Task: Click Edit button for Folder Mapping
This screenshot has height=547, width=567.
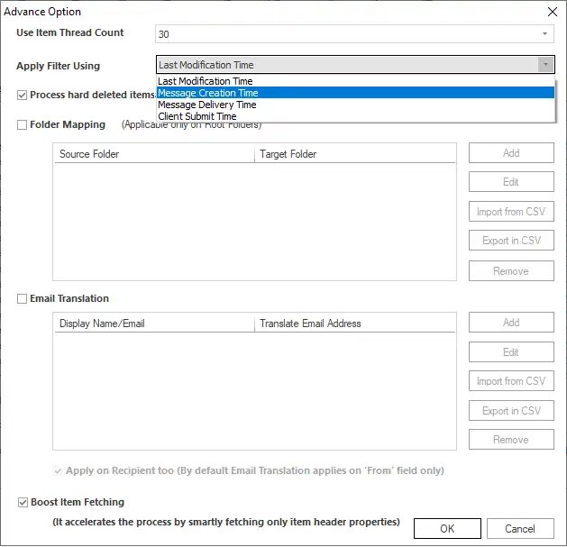Action: 511,182
